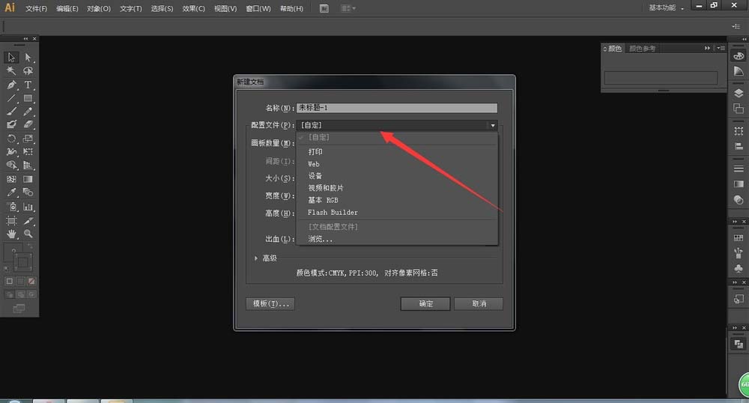Open the Gradient panel icon in dock
The width and height of the screenshot is (749, 403).
(x=739, y=184)
